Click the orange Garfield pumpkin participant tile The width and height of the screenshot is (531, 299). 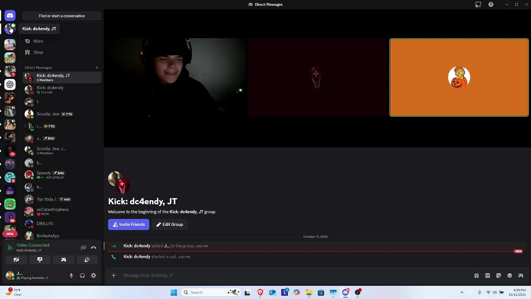point(459,77)
